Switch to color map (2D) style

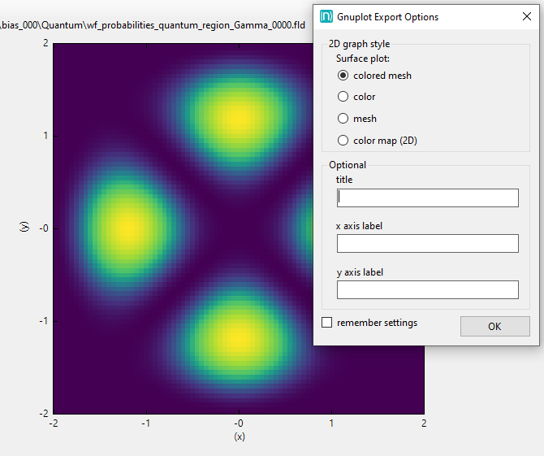point(343,141)
